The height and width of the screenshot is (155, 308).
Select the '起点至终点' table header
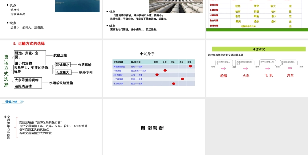(136, 62)
